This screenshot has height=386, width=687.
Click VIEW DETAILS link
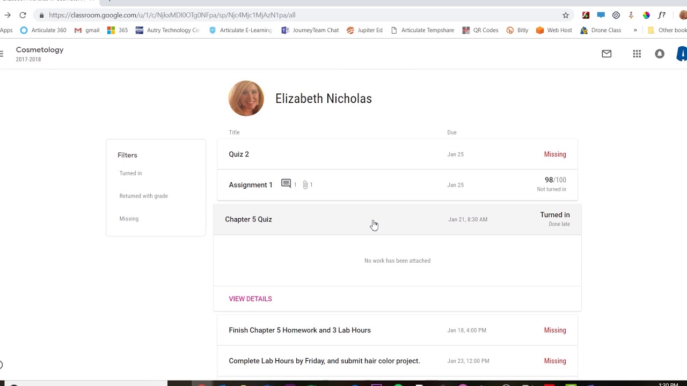coord(250,299)
